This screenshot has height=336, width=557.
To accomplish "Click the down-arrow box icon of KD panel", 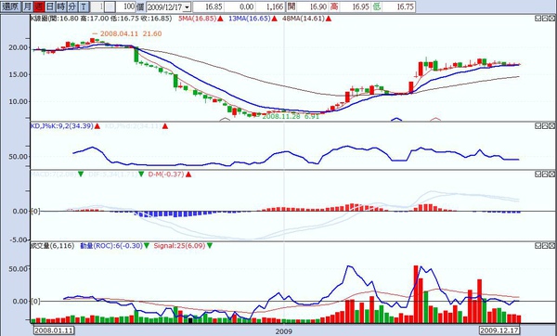I will (538, 125).
